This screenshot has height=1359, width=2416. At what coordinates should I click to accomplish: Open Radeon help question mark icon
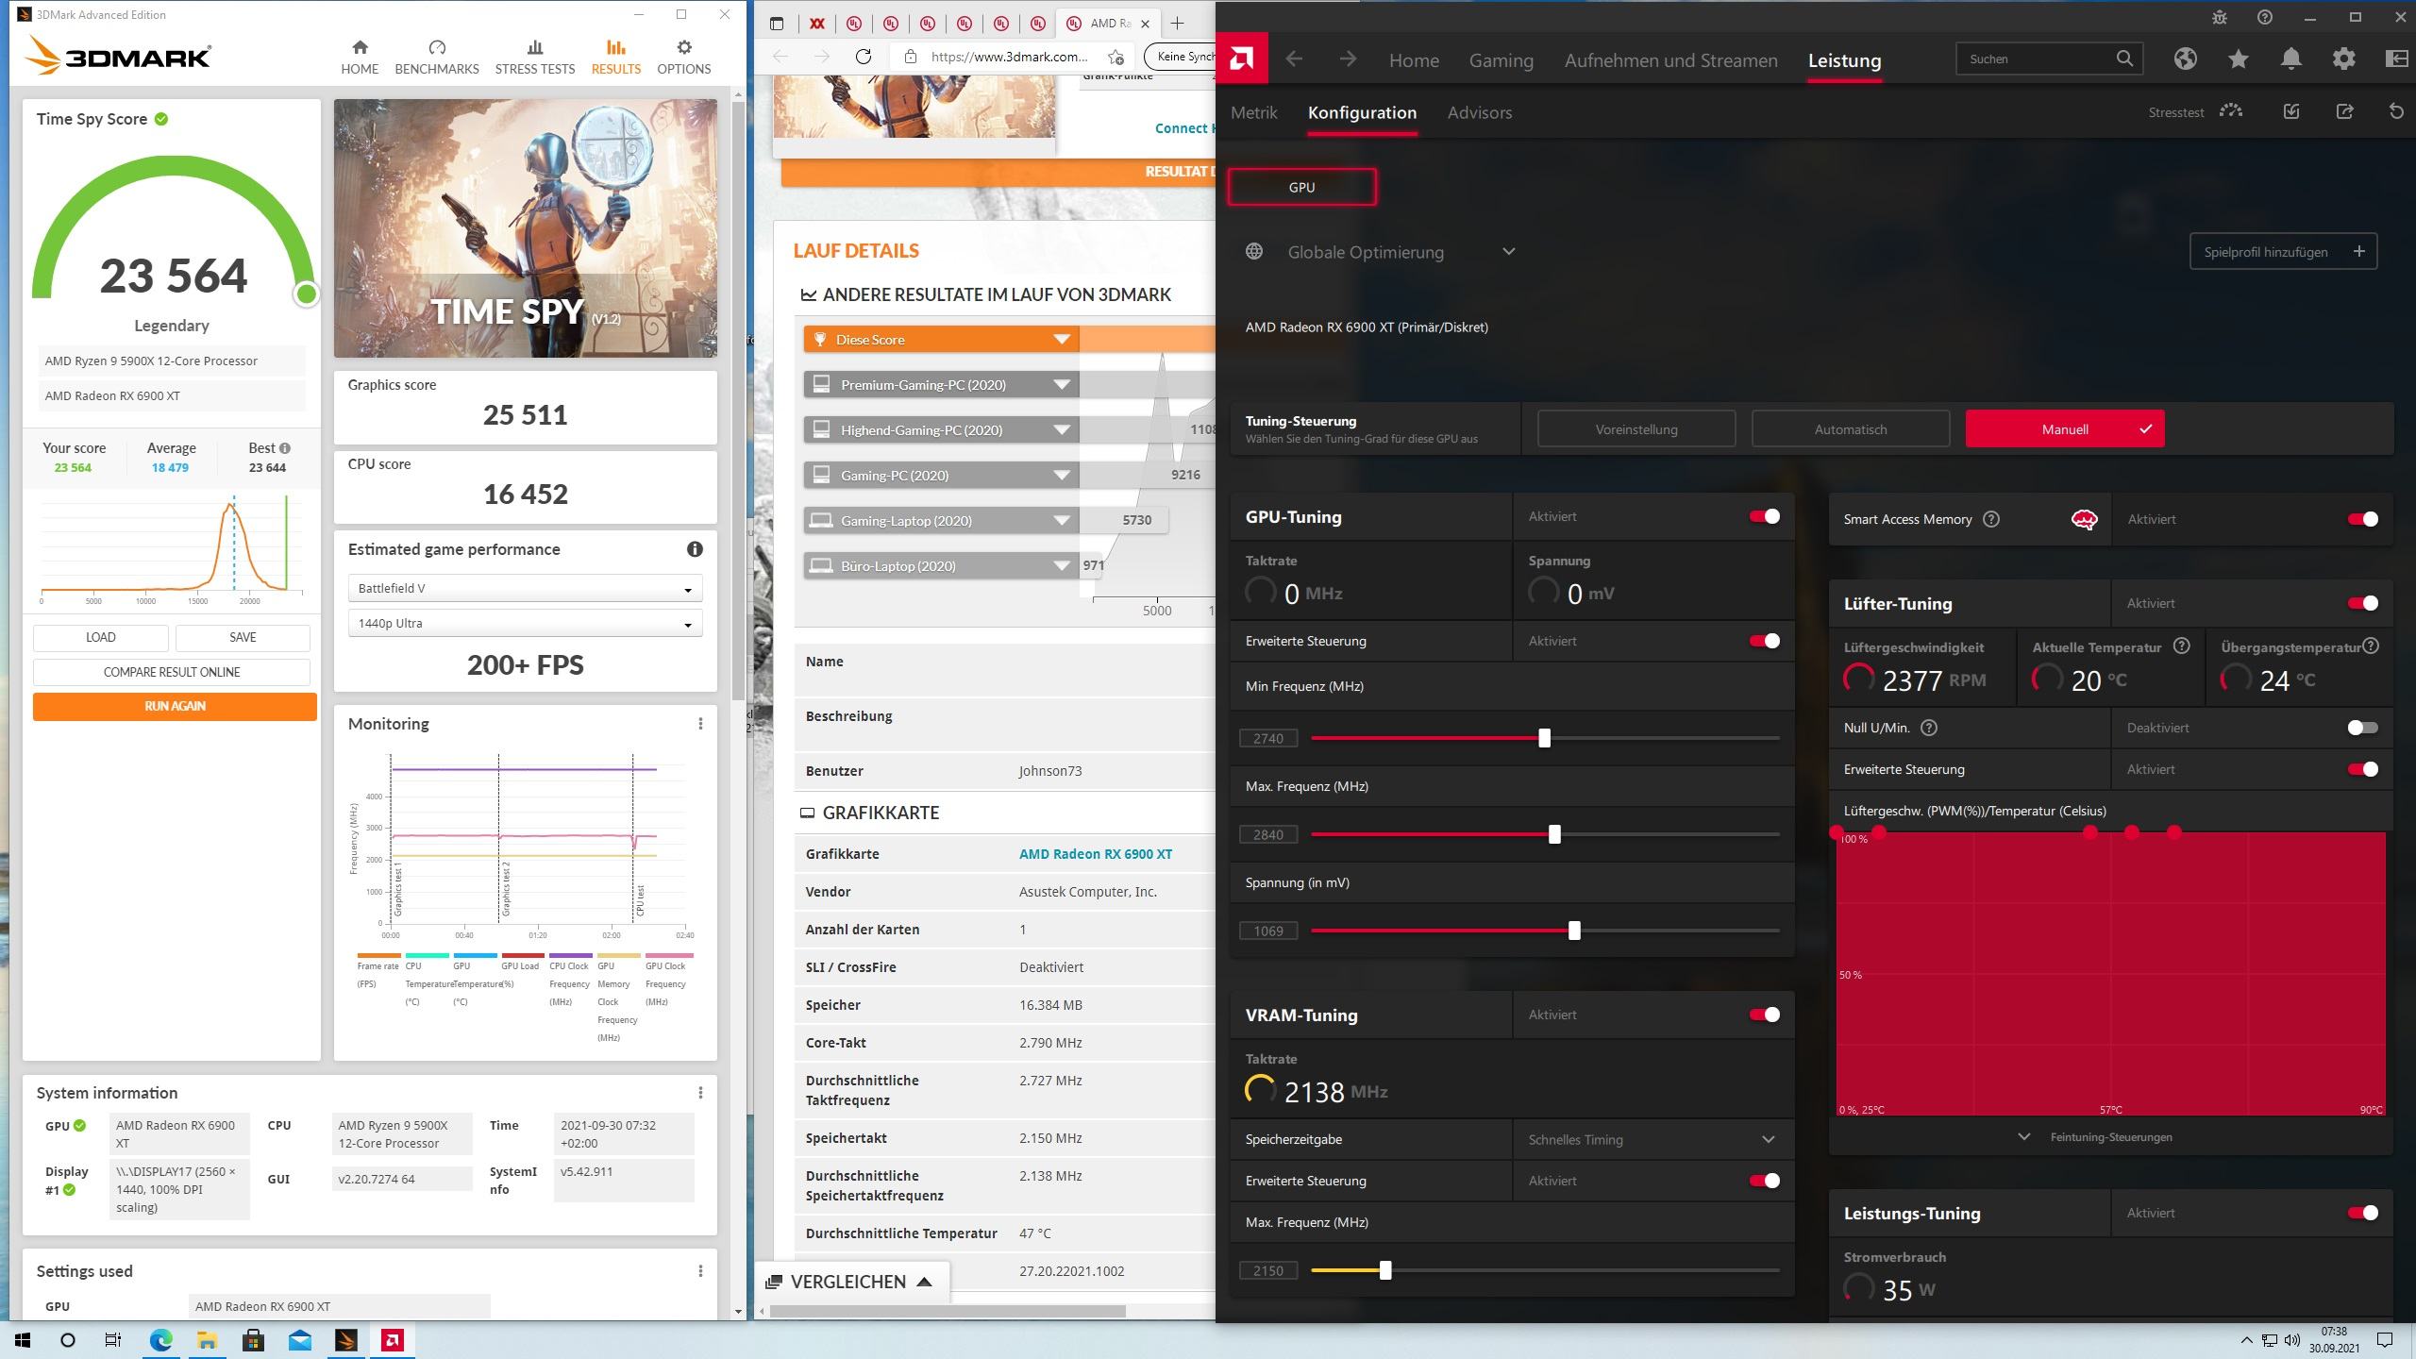click(2264, 17)
